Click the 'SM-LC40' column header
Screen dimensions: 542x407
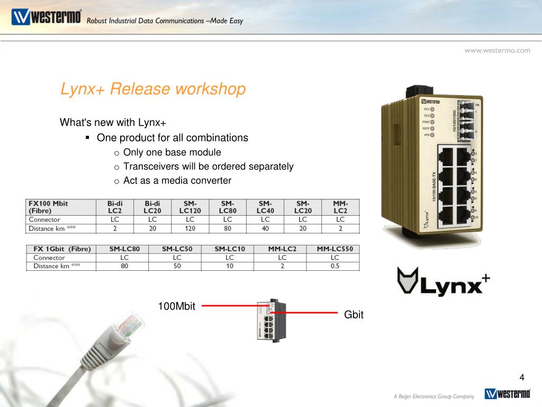(265, 207)
